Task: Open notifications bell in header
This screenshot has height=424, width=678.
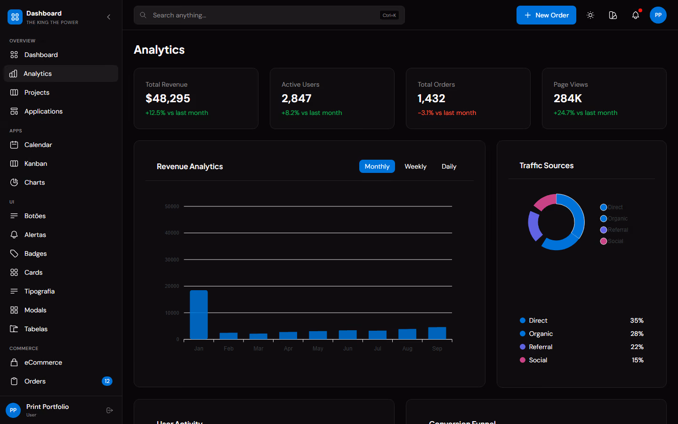Action: 636,15
